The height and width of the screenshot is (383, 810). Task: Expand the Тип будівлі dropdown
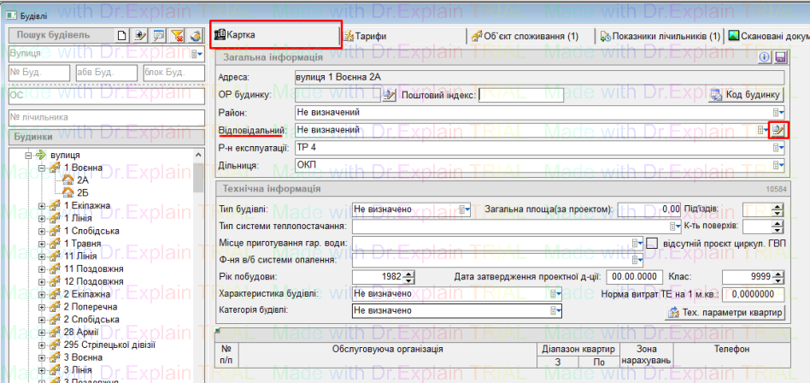tap(465, 209)
